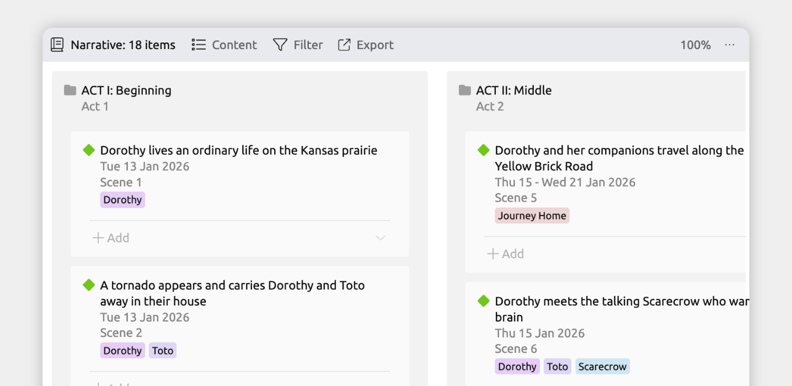This screenshot has width=792, height=386.
Task: Click the ACT I: Beginning folder icon
Action: [x=70, y=90]
